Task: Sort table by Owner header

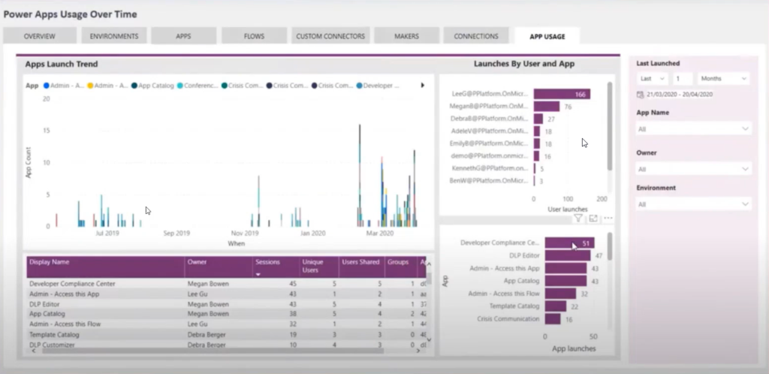Action: [x=219, y=267]
